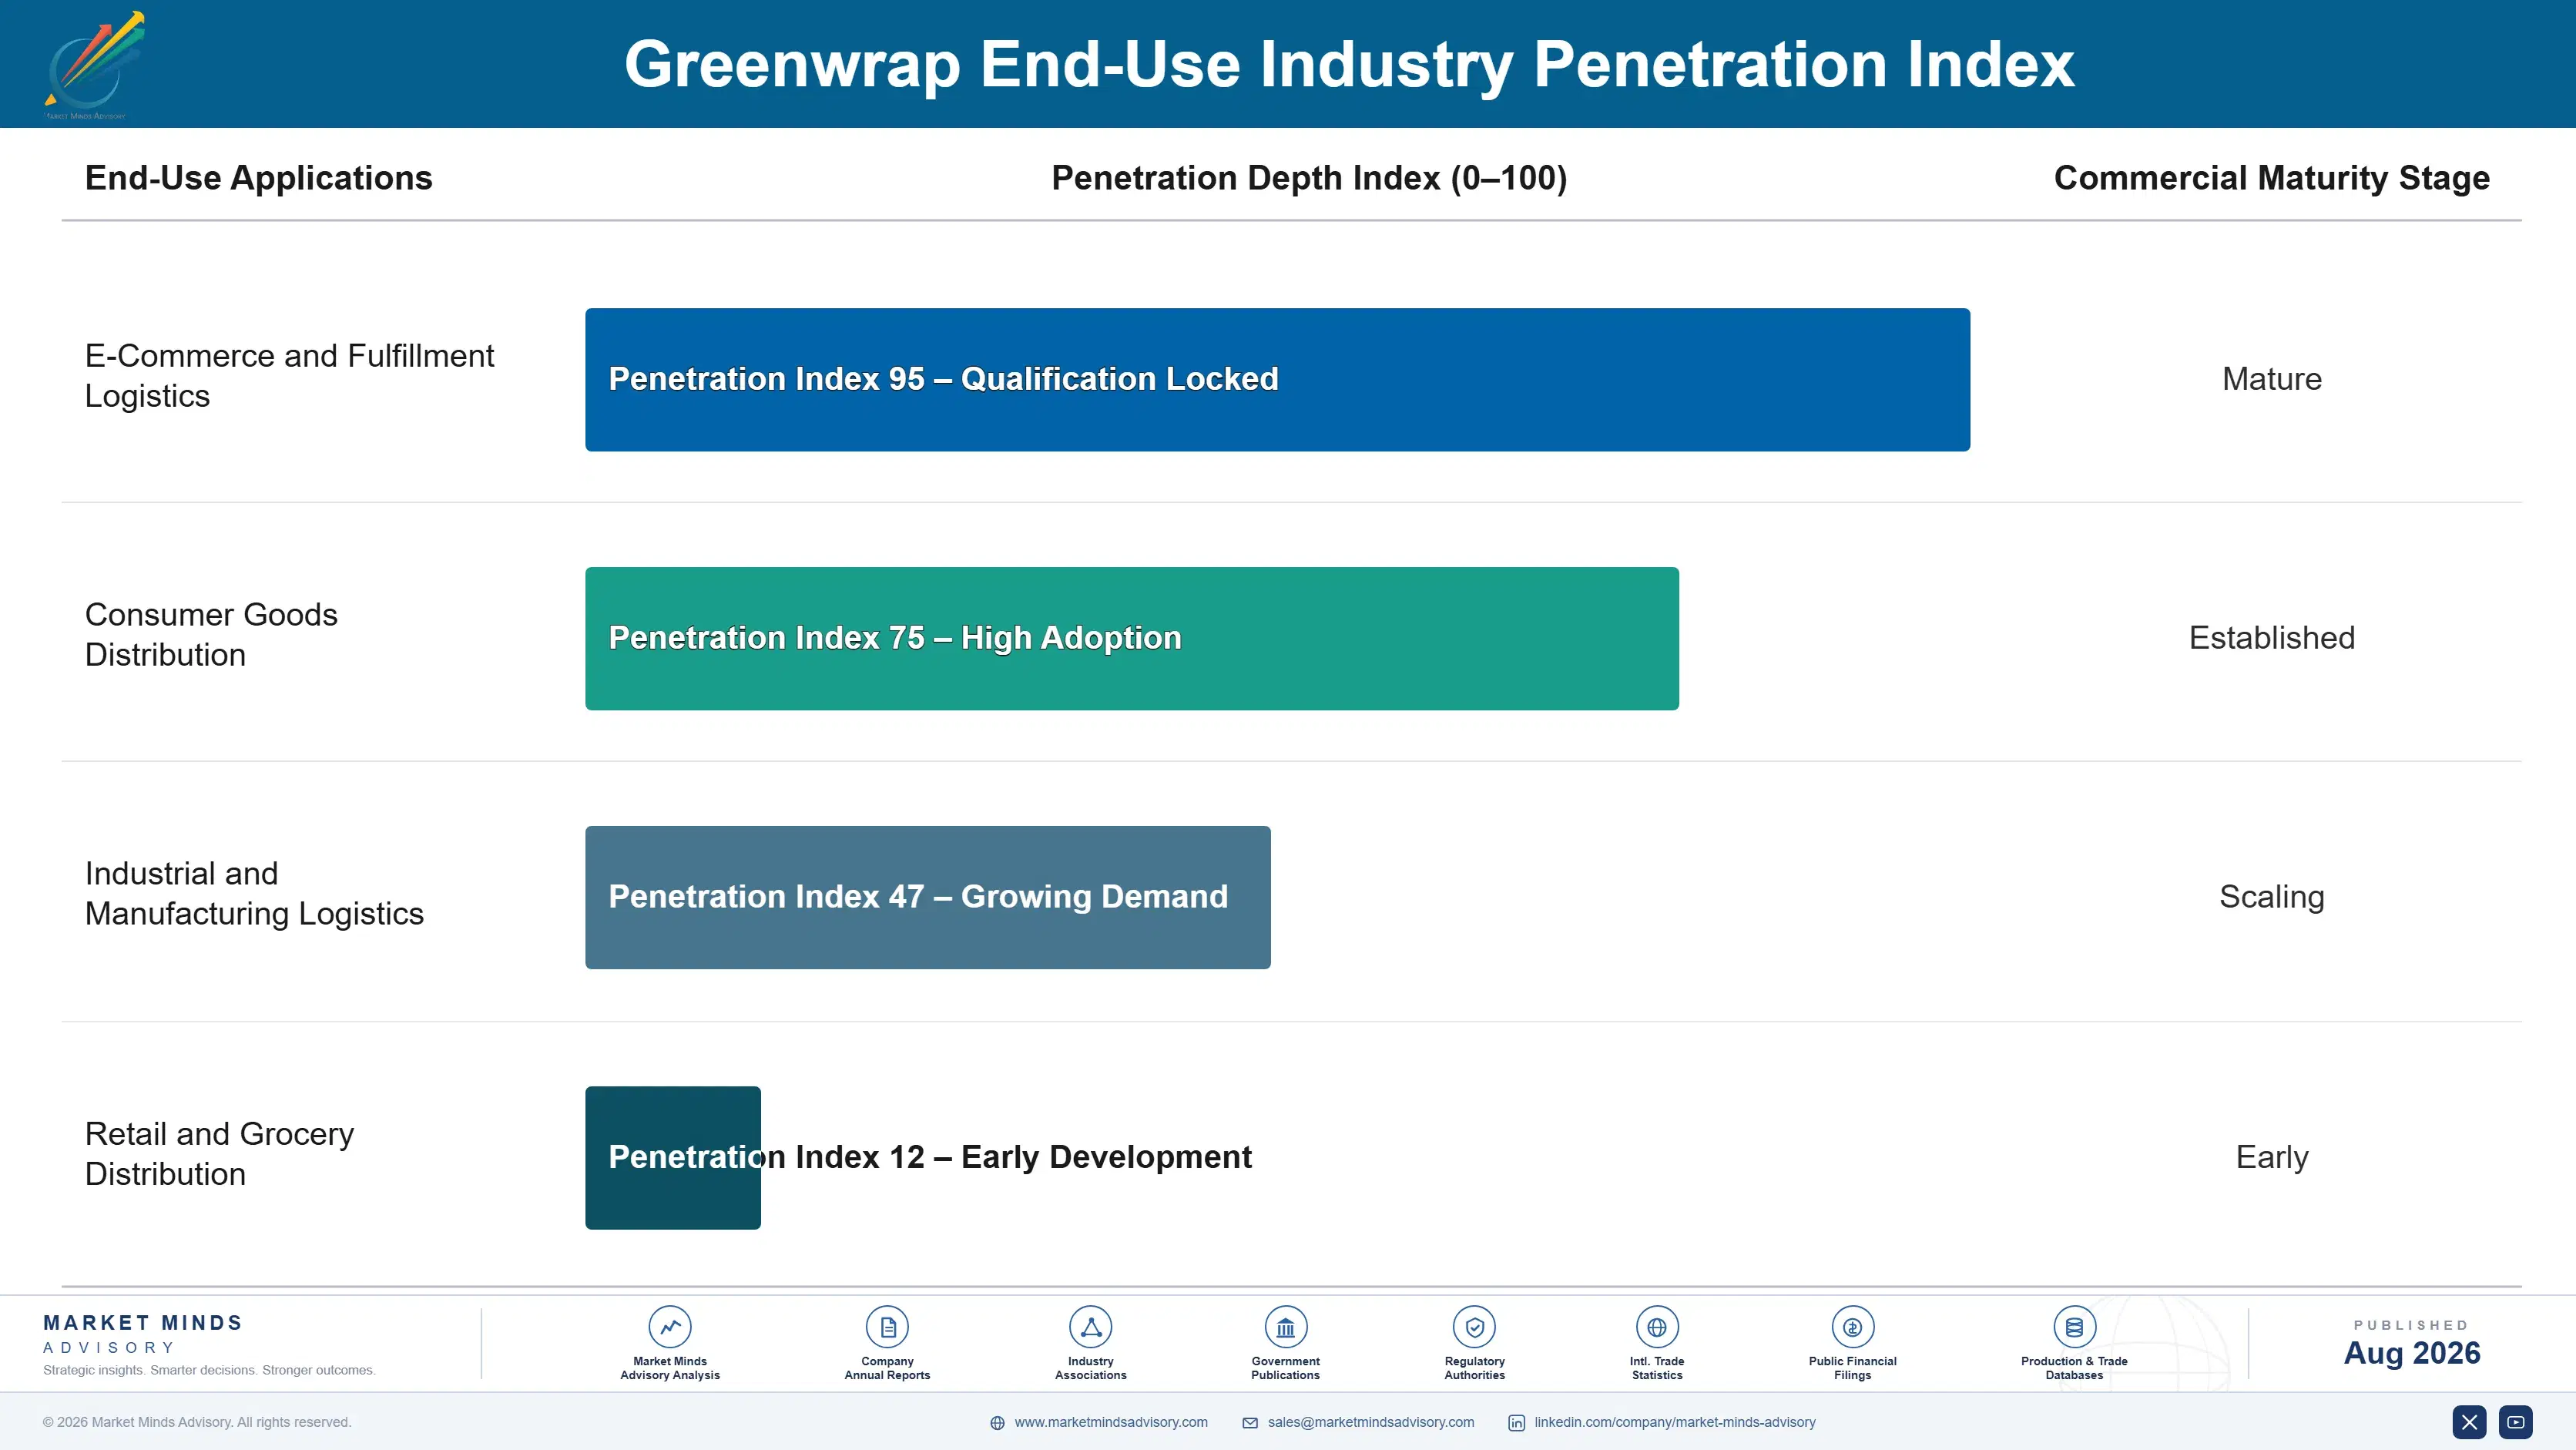Screen dimensions: 2576x1450
Task: Click Retail and Grocery Distribution label
Action: [220, 1153]
